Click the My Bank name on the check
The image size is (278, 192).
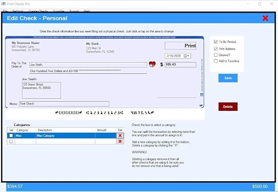tap(92, 43)
